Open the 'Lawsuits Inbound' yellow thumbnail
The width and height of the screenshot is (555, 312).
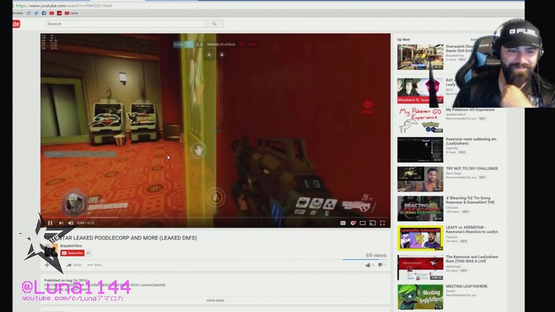[420, 238]
